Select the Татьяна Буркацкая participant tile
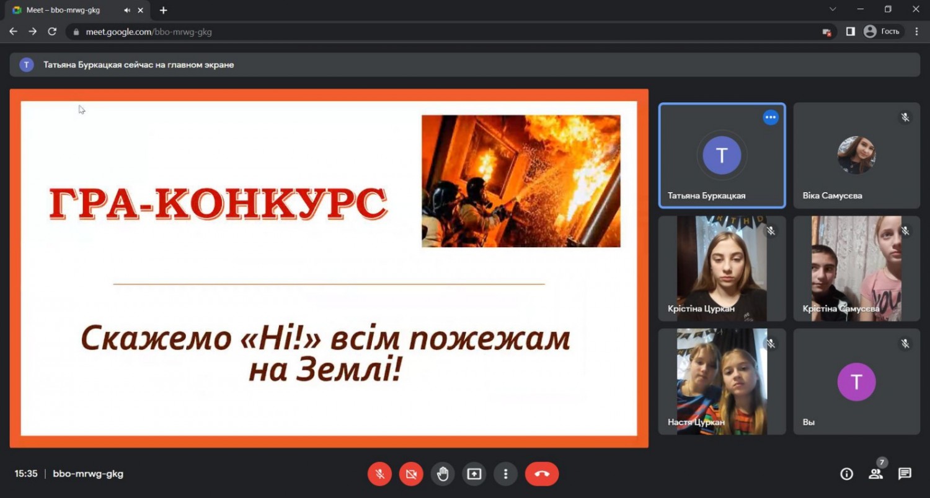This screenshot has height=498, width=930. [722, 155]
